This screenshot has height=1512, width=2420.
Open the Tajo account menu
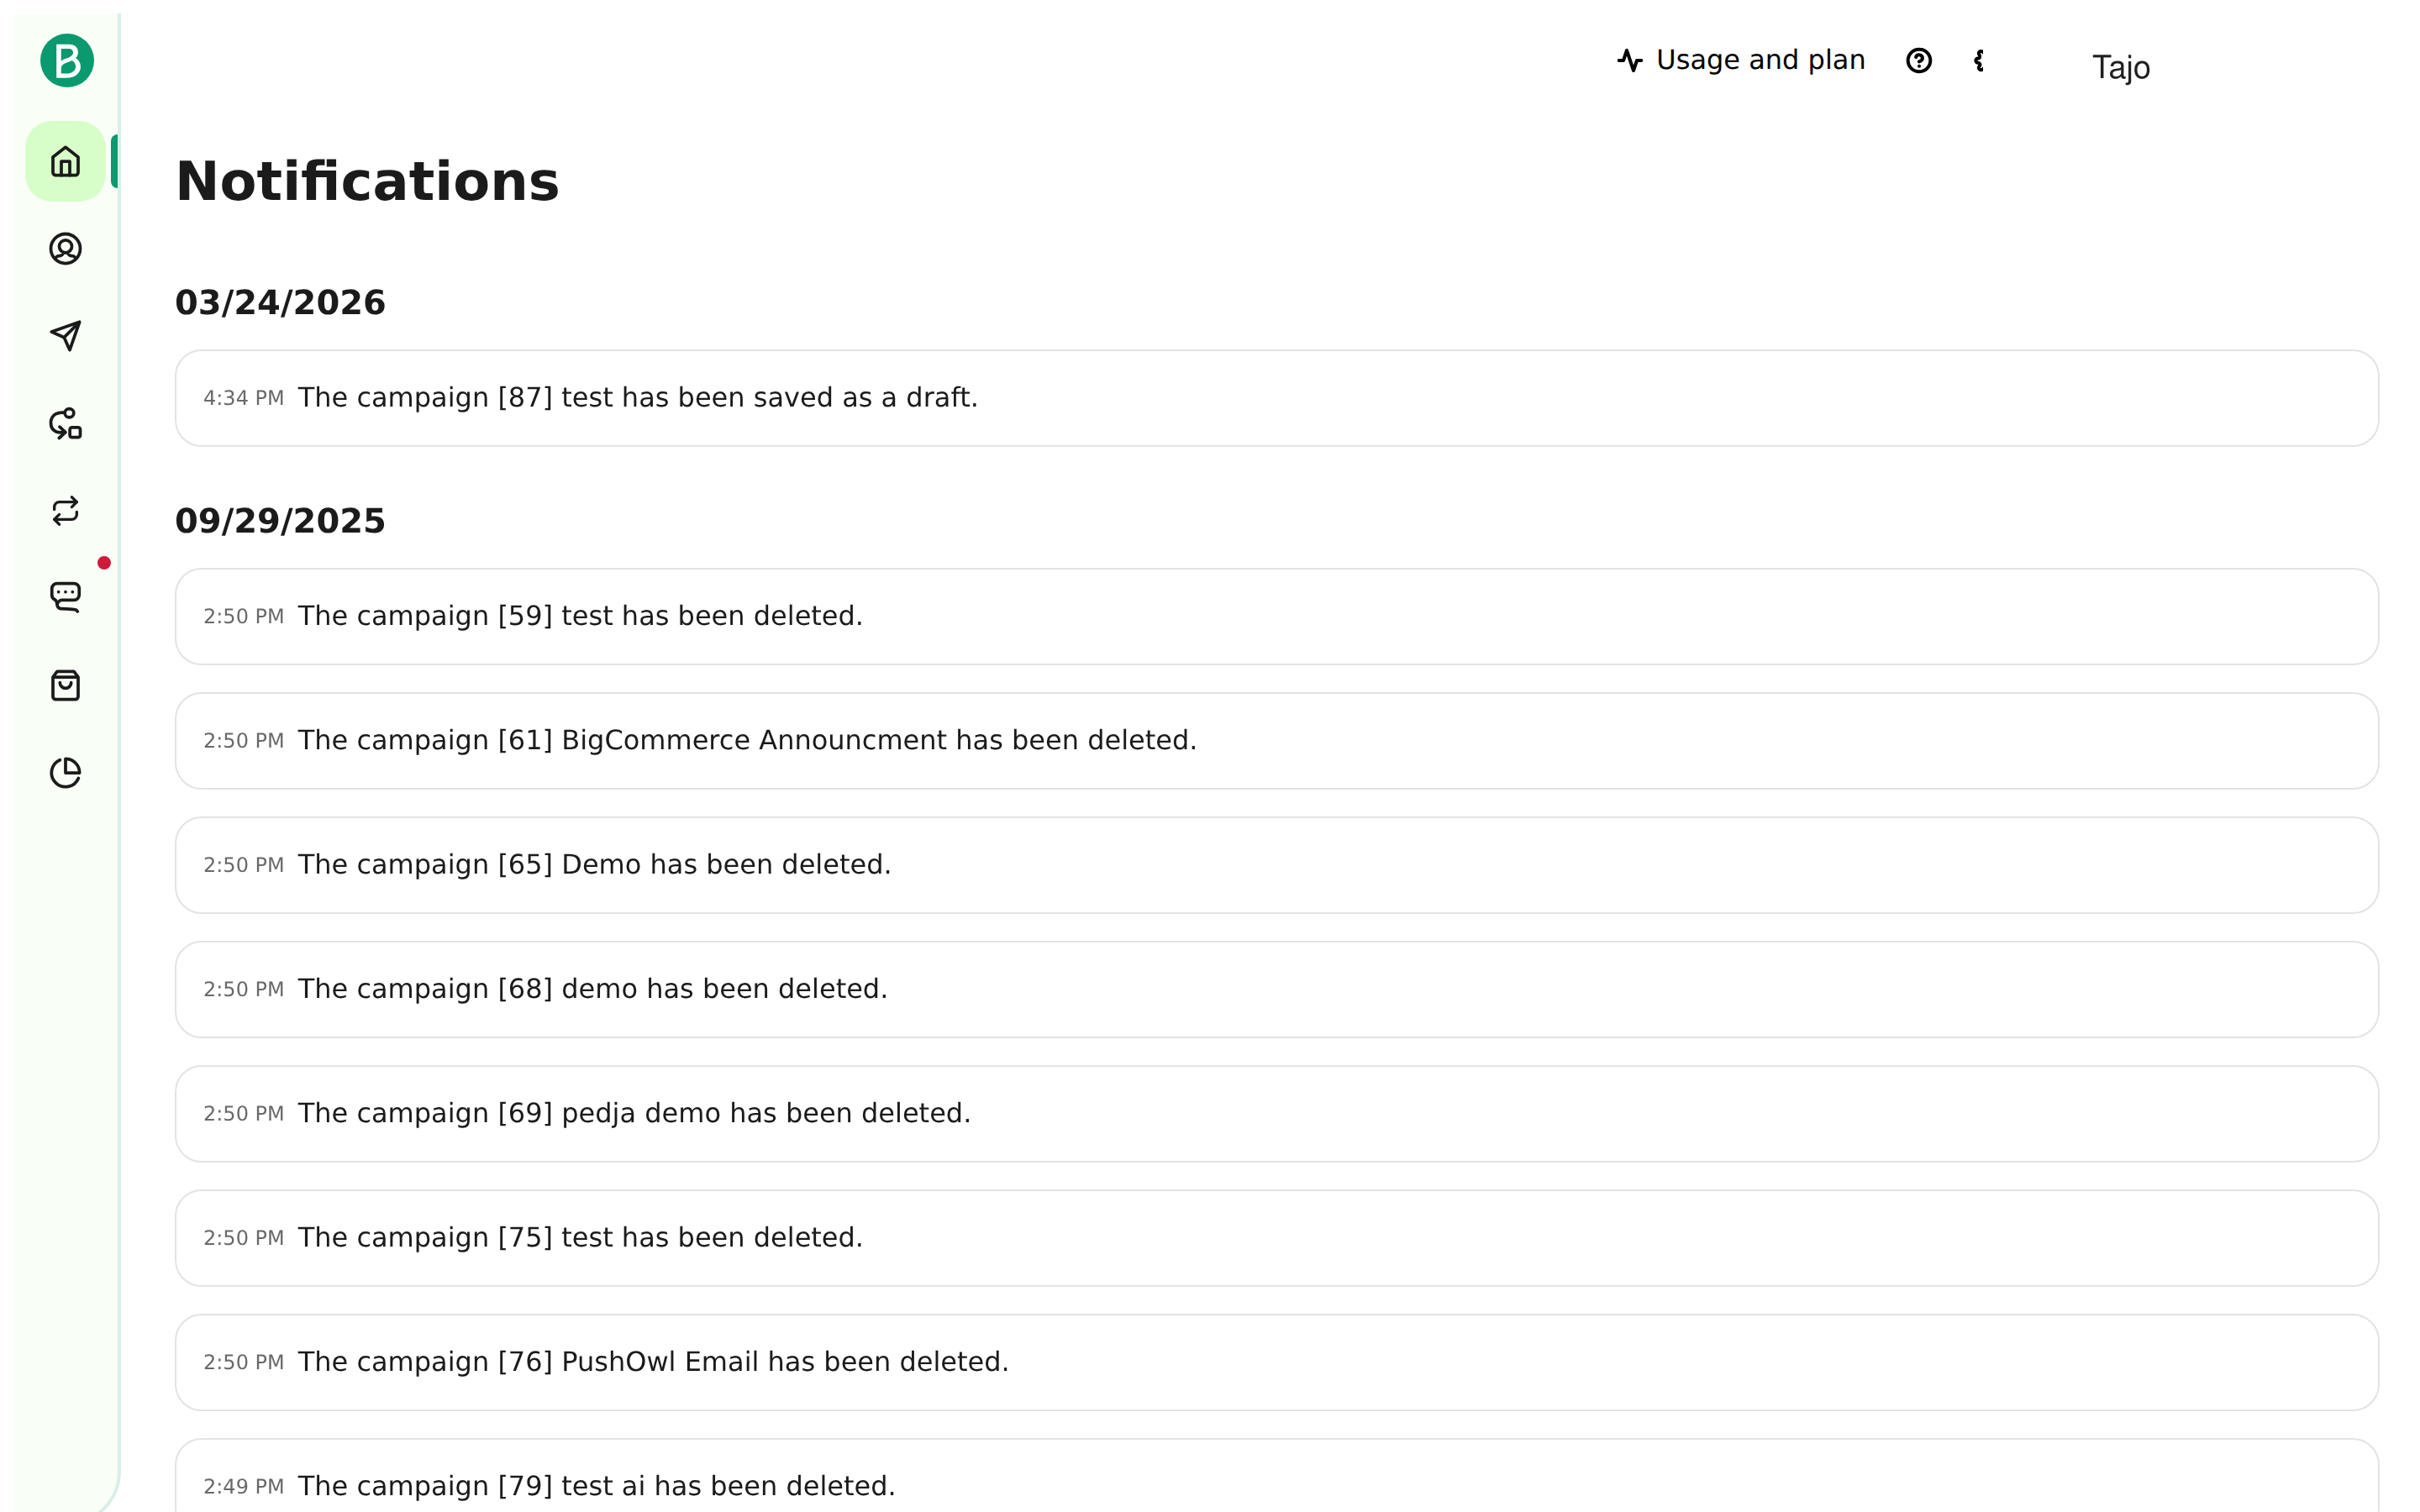point(2120,67)
